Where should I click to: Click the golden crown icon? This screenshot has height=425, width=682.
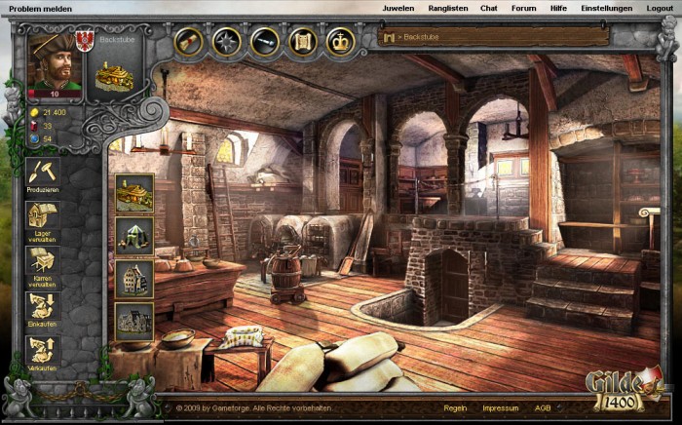click(341, 42)
